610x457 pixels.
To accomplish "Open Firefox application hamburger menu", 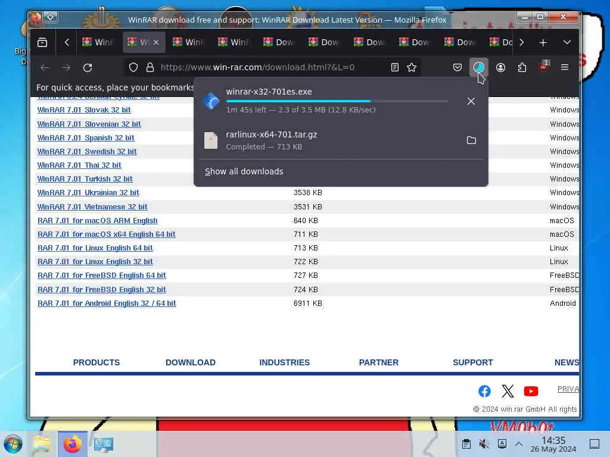I will coord(565,68).
